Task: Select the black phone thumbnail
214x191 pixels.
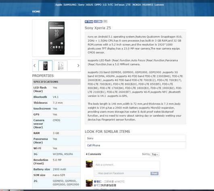Action: (x=46, y=66)
